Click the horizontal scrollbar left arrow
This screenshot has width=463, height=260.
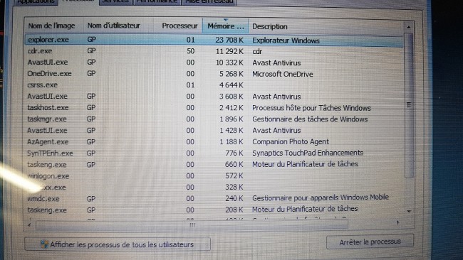coord(29,225)
